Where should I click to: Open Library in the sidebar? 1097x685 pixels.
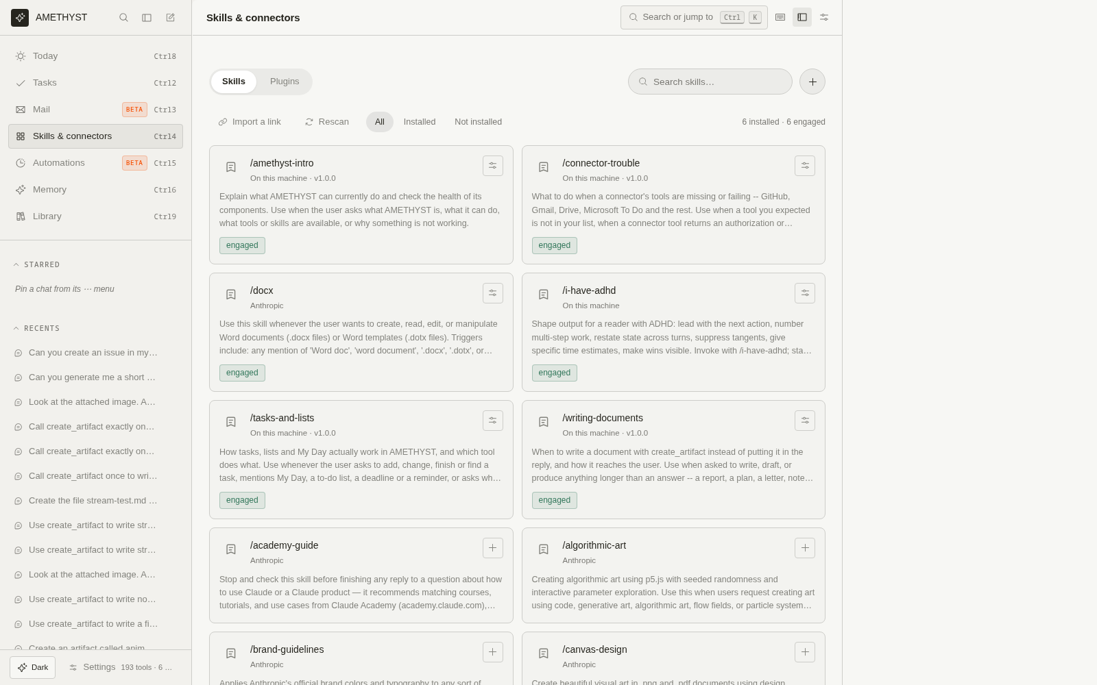tap(95, 216)
